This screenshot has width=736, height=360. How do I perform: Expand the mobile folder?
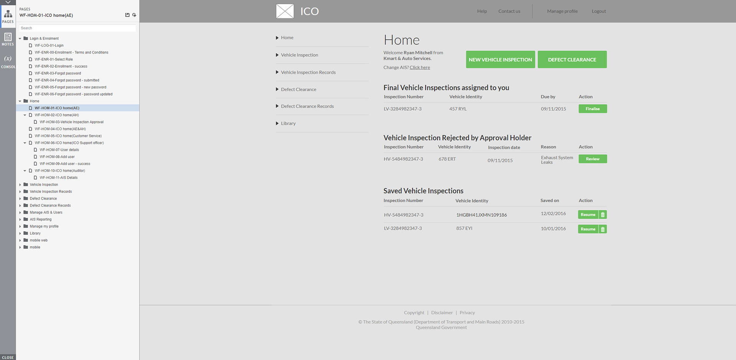click(x=20, y=247)
